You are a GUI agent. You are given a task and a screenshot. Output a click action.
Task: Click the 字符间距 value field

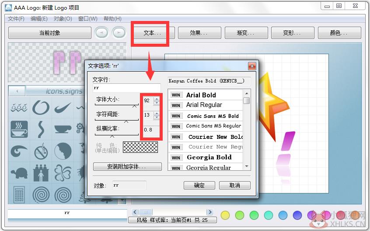(x=148, y=115)
